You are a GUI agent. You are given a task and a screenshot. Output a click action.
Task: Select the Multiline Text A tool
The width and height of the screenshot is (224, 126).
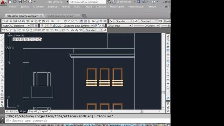2,102
